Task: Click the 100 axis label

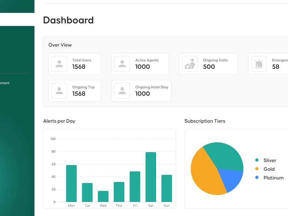Action: (x=53, y=139)
